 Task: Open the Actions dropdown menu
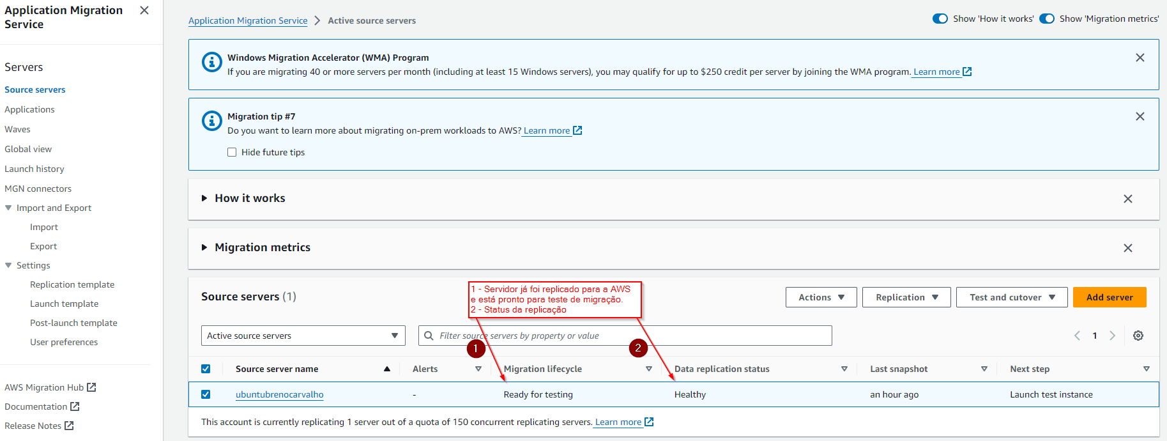tap(821, 297)
